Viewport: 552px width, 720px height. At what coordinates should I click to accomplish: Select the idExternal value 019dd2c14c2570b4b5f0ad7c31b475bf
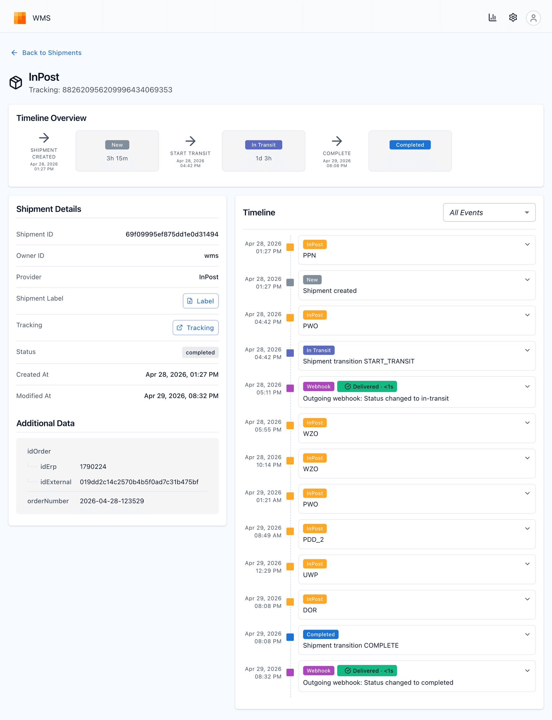point(139,482)
